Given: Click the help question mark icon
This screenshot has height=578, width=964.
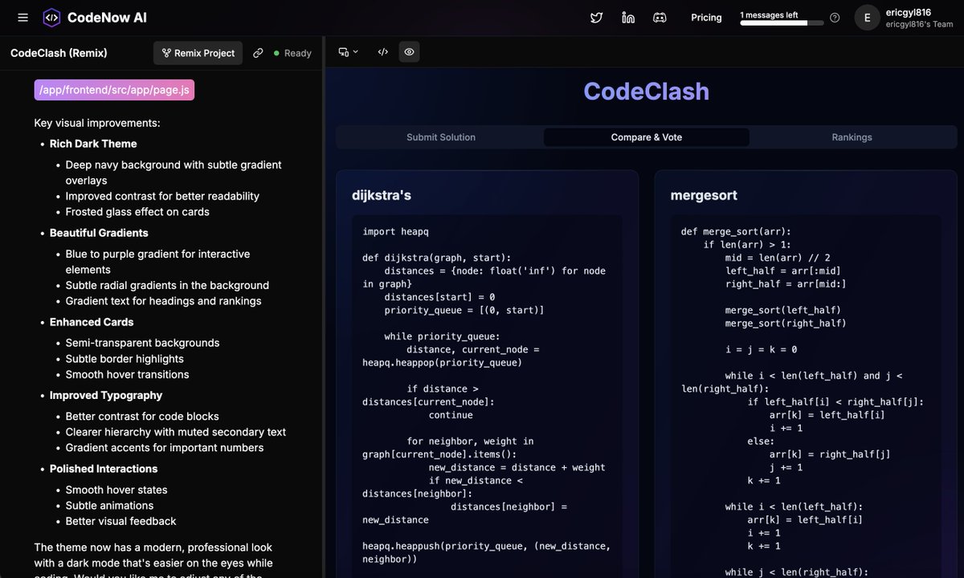Looking at the screenshot, I should click(835, 18).
